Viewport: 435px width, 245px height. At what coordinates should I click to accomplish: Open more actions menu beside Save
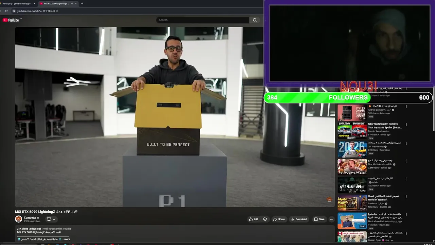[332, 219]
